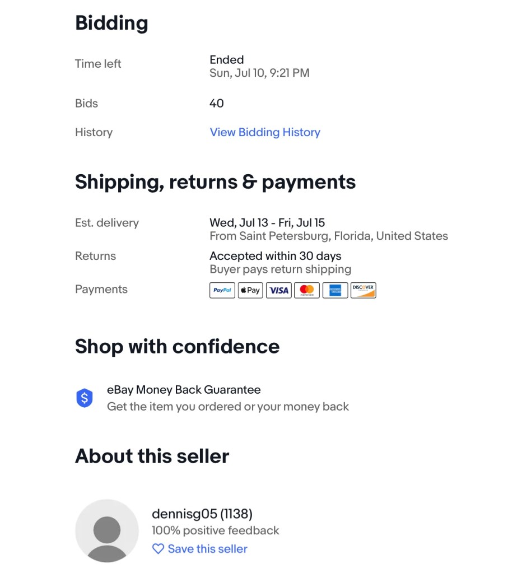Open the dennisg05 seller avatar
Screen dimensions: 508x573
pos(106,530)
